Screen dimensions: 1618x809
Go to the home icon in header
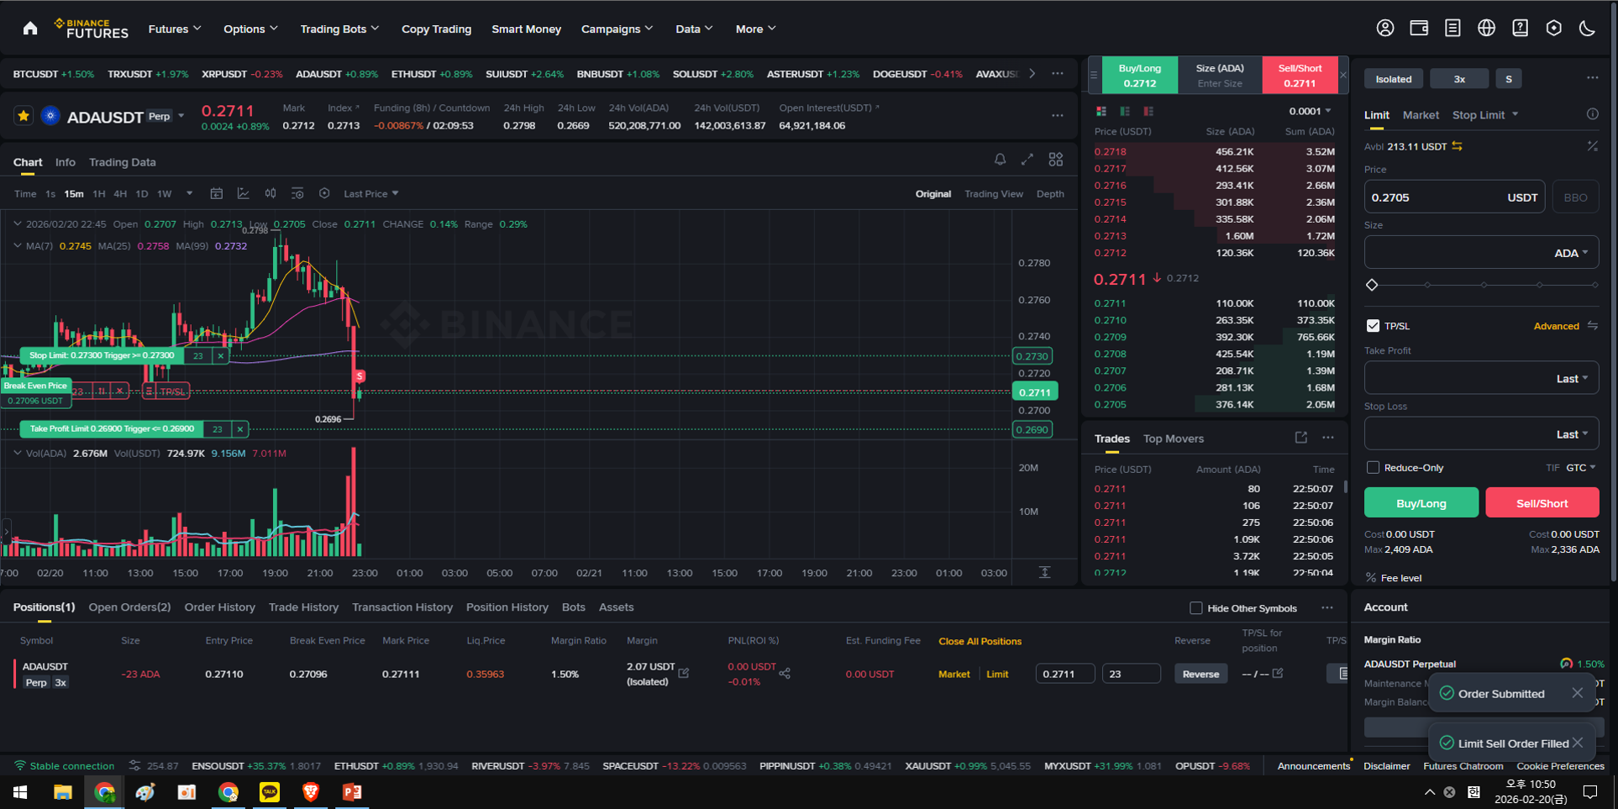tap(30, 29)
